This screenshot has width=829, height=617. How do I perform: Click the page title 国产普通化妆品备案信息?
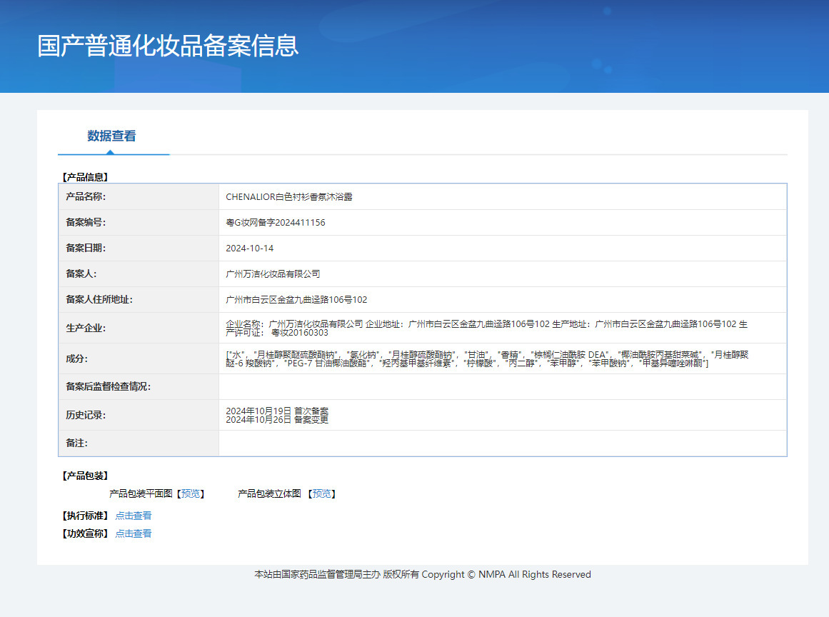click(x=168, y=46)
